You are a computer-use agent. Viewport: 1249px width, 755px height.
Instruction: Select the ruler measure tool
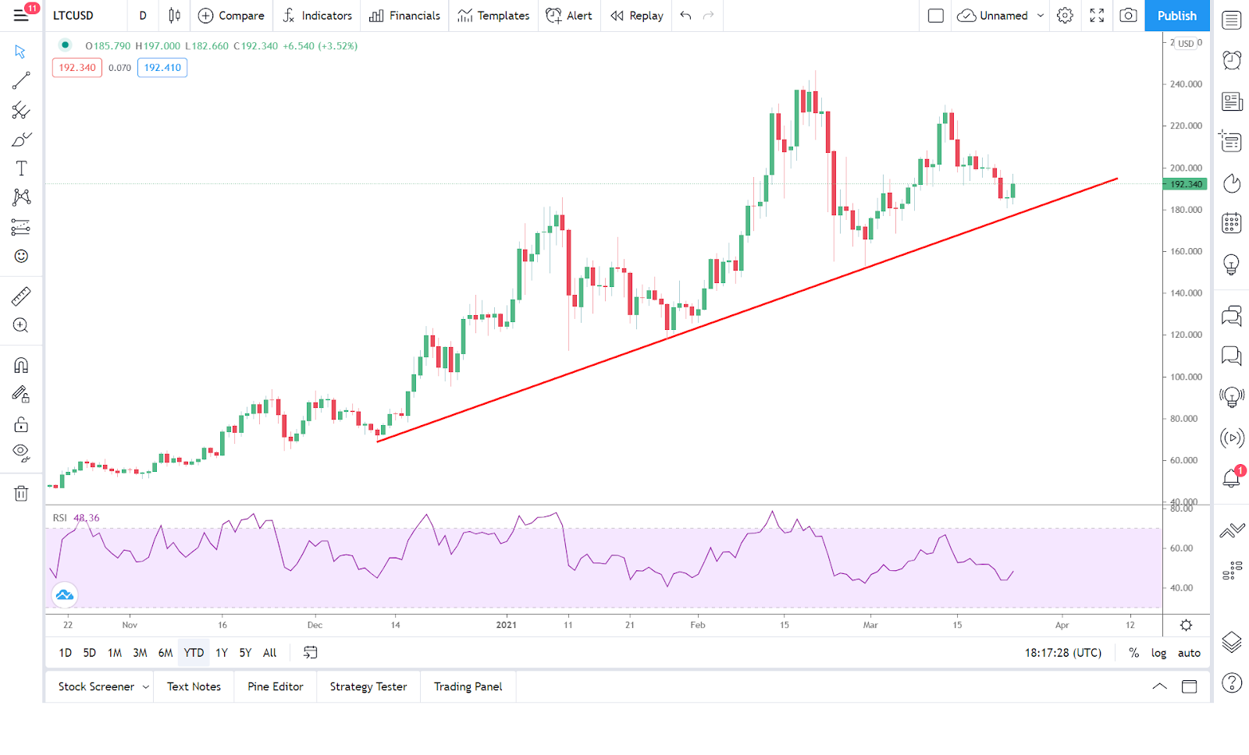point(21,296)
